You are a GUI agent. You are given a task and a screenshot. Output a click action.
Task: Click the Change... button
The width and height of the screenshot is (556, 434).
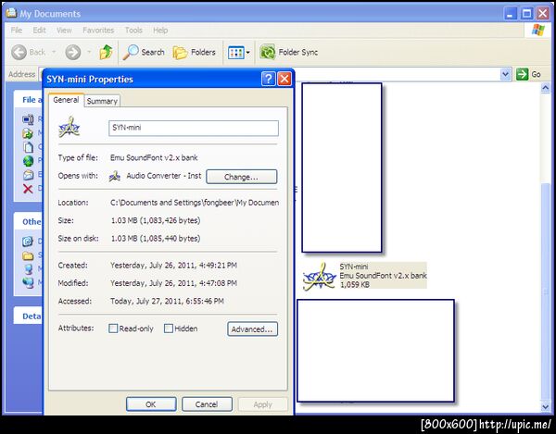click(242, 177)
